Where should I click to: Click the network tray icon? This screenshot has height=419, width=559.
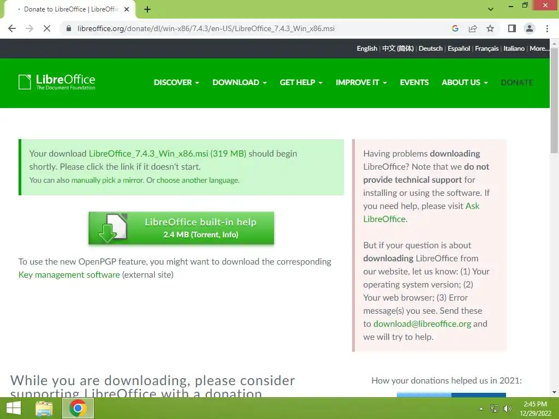click(495, 409)
